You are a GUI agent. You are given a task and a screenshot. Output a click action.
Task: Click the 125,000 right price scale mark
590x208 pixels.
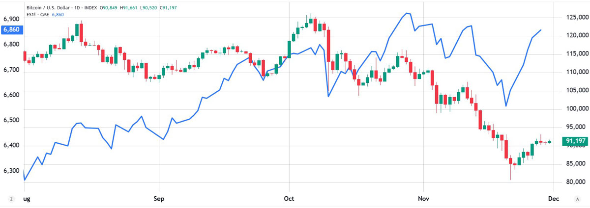pyautogui.click(x=576, y=18)
